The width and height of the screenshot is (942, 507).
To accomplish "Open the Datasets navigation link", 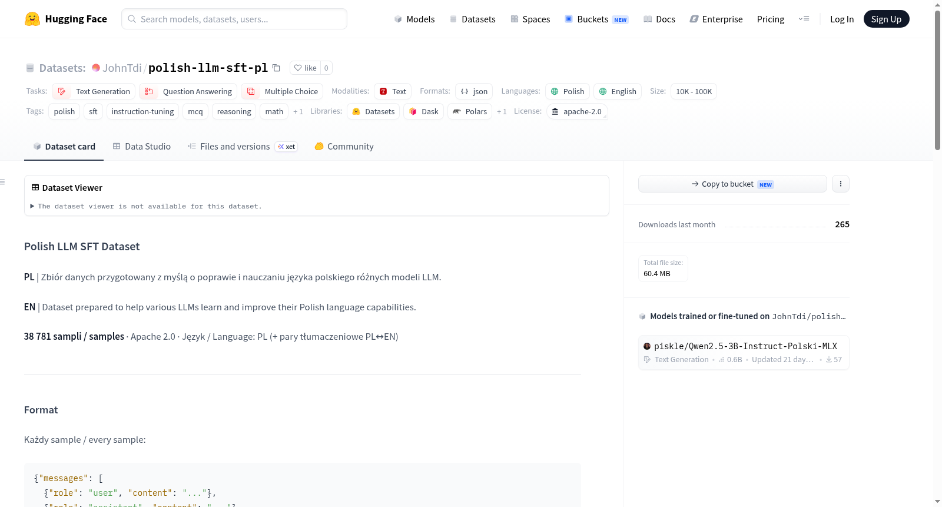I will click(472, 19).
